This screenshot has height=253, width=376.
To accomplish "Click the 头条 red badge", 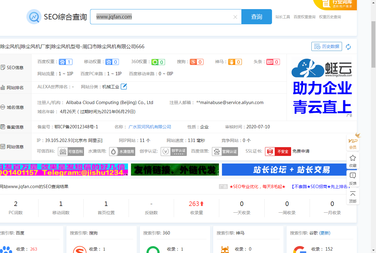I will click(273, 62).
